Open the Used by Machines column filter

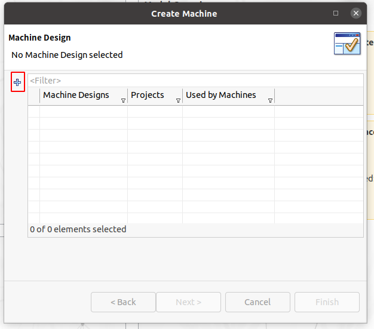coord(270,100)
